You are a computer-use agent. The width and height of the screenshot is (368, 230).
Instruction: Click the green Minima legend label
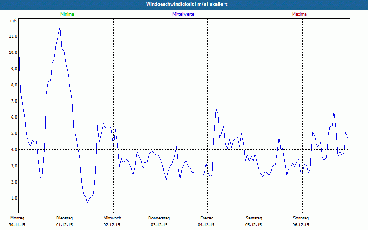click(67, 14)
